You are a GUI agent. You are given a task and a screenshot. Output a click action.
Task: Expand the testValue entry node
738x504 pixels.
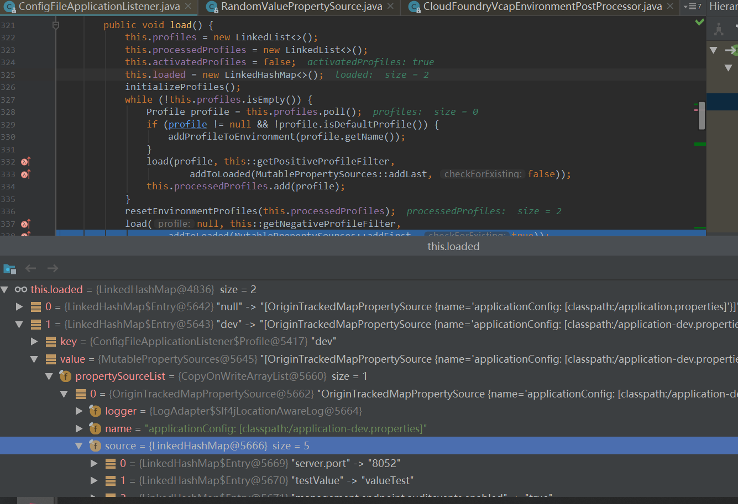click(94, 481)
